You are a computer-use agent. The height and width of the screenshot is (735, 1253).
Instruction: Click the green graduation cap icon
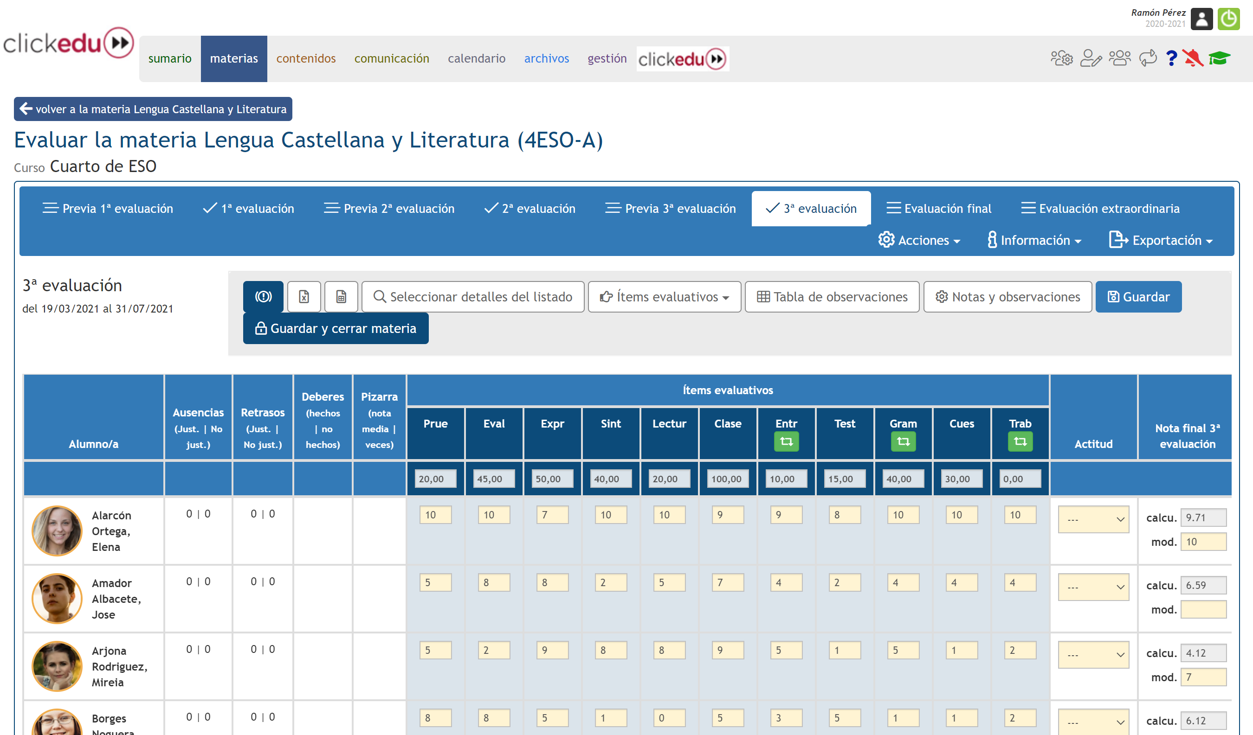coord(1219,58)
